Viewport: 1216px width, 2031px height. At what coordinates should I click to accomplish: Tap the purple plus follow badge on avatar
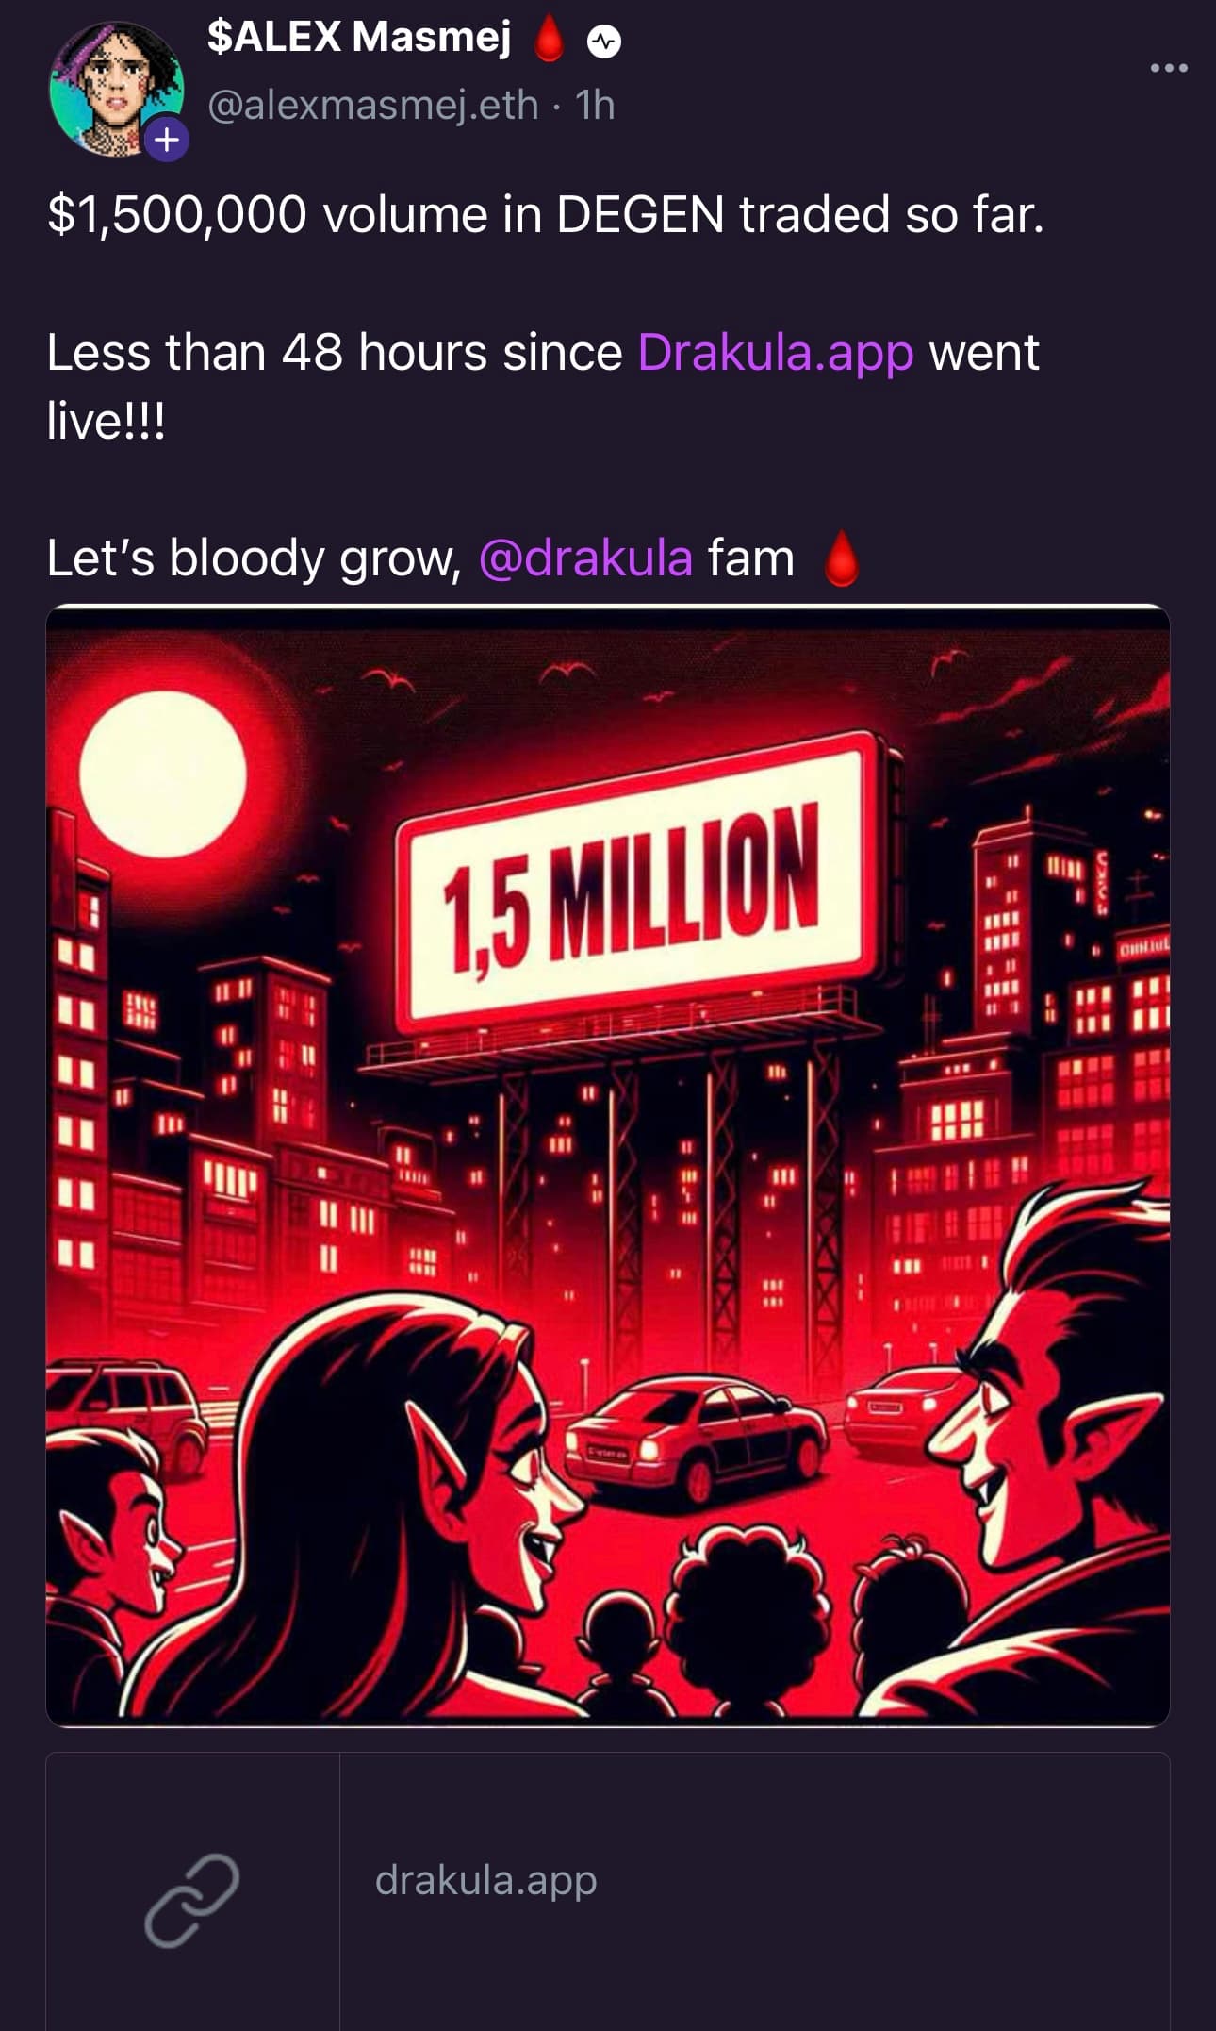pos(167,140)
